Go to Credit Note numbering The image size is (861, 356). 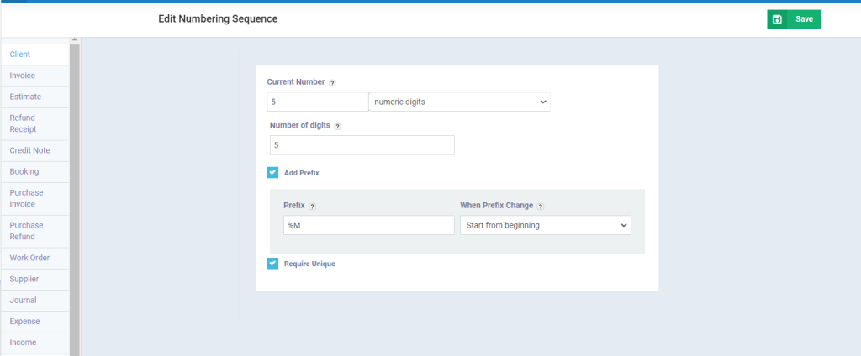tap(29, 150)
